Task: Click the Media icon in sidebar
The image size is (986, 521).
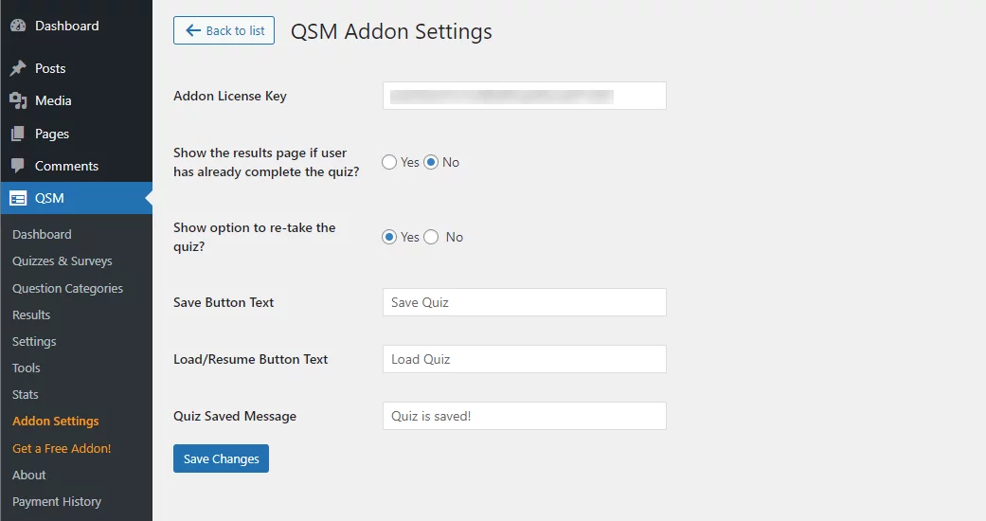Action: tap(18, 100)
